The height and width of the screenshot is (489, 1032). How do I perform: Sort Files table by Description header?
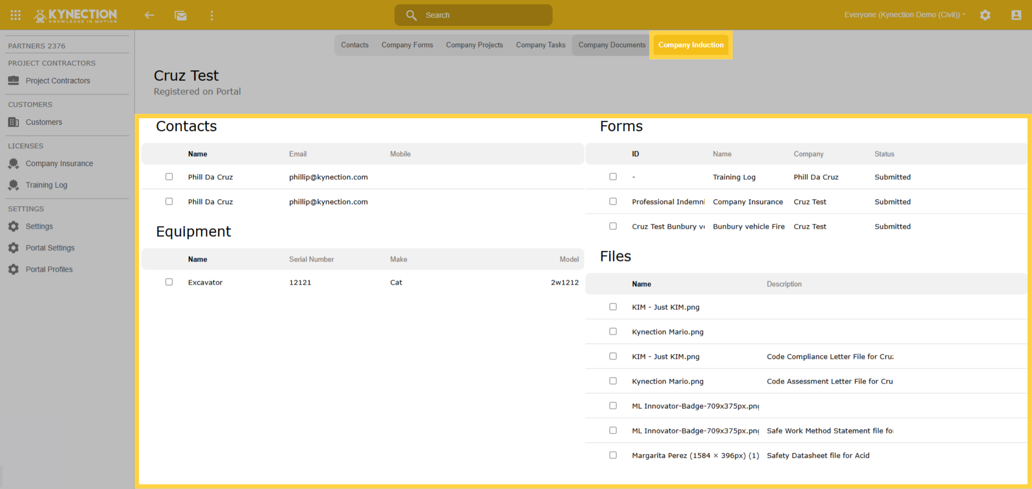coord(784,284)
